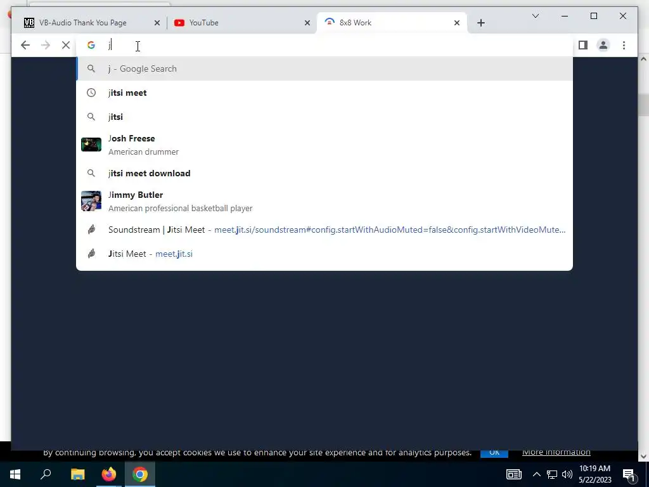Stop loading the page
649x487 pixels.
coord(66,45)
